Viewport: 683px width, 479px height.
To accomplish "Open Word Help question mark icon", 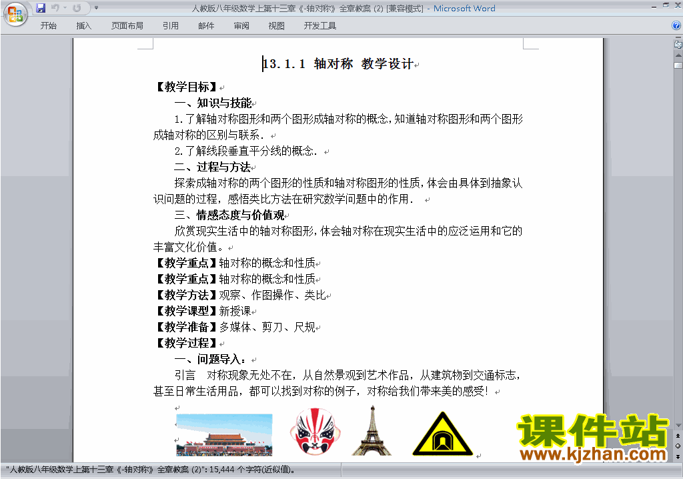I will point(676,26).
